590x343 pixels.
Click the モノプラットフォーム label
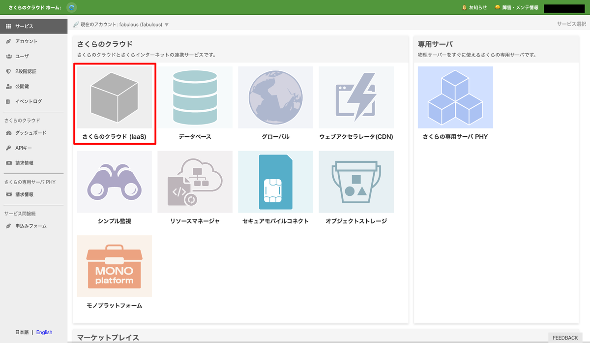pyautogui.click(x=115, y=306)
